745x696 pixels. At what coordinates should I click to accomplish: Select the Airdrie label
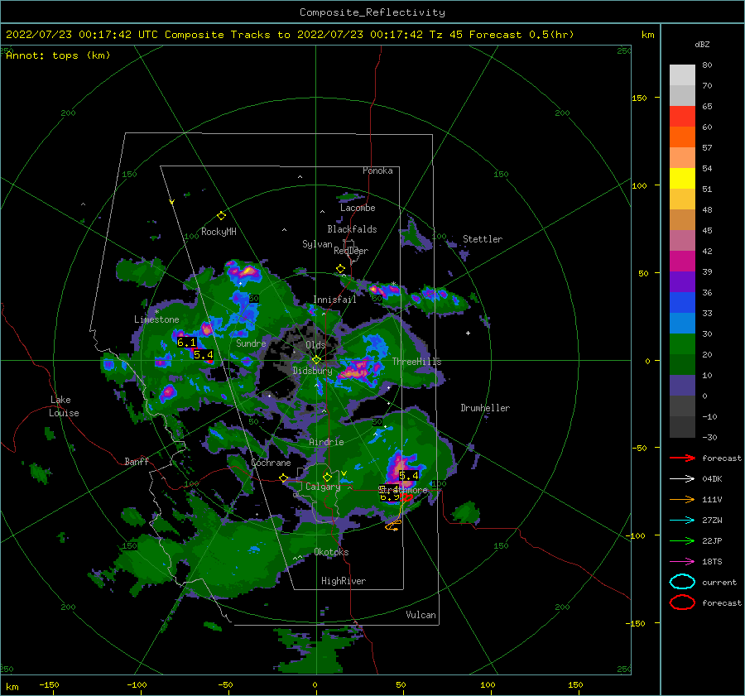click(x=326, y=442)
